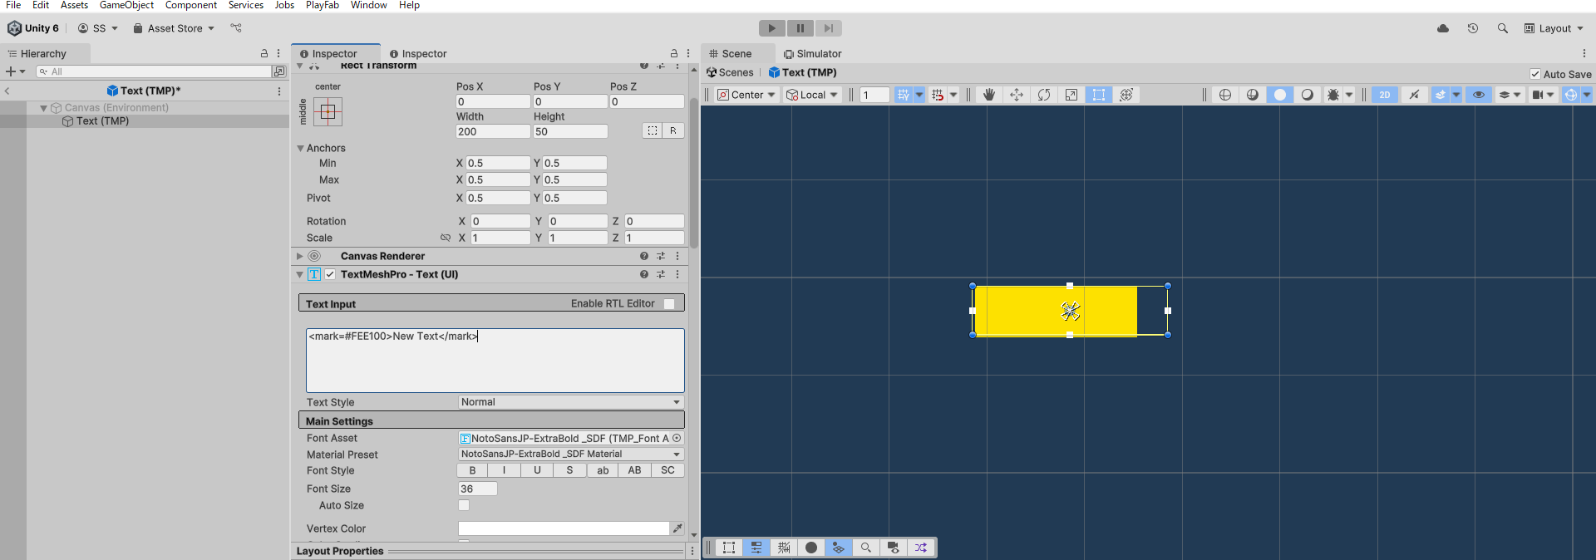This screenshot has height=560, width=1596.
Task: Disable the TextMeshPro component checkbox
Action: point(330,274)
